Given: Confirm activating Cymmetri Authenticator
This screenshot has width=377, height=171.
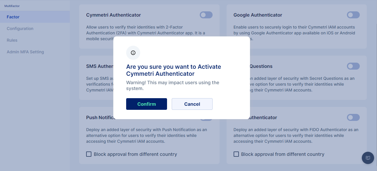Looking at the screenshot, I should [147, 104].
